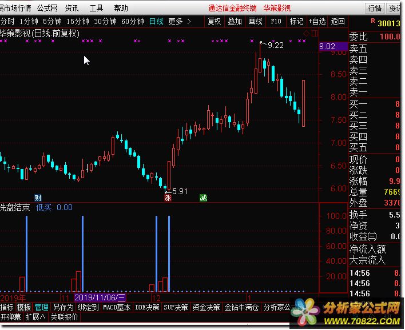Click the 叠加 overlay button
Viewport: 405px width, 330px height.
pos(235,21)
